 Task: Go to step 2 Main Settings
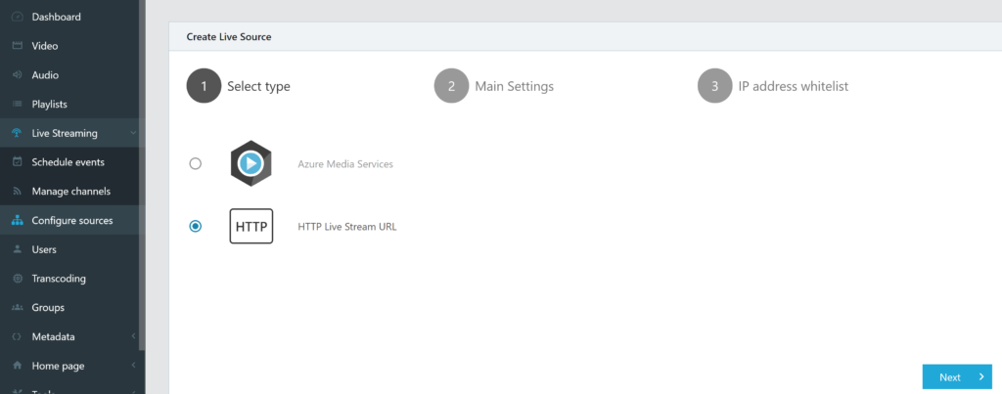[494, 86]
